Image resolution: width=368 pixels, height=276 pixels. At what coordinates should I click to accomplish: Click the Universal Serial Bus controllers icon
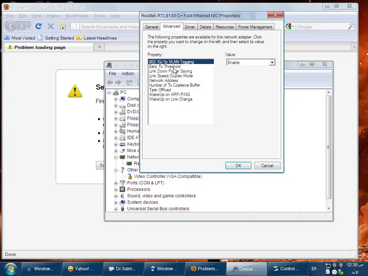[122, 209]
